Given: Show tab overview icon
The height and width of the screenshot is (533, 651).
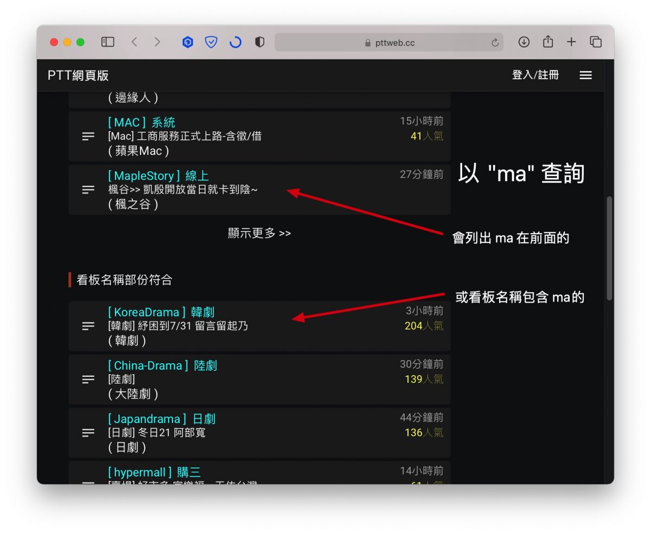Looking at the screenshot, I should click(596, 42).
